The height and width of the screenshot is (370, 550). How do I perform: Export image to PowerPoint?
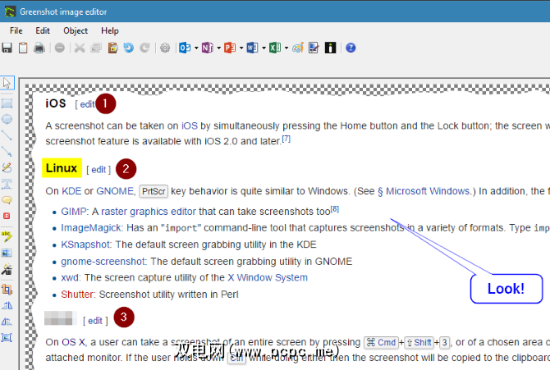click(x=230, y=48)
